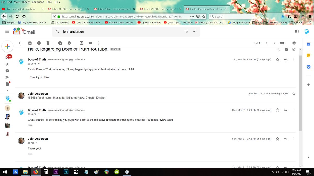Bookmark this page with star icon
The width and height of the screenshot is (314, 176).
tap(204, 16)
